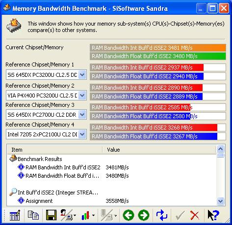
Task: Select the Int Buff'd iSSE2 (Integer STREA... row
Action: 58,193
